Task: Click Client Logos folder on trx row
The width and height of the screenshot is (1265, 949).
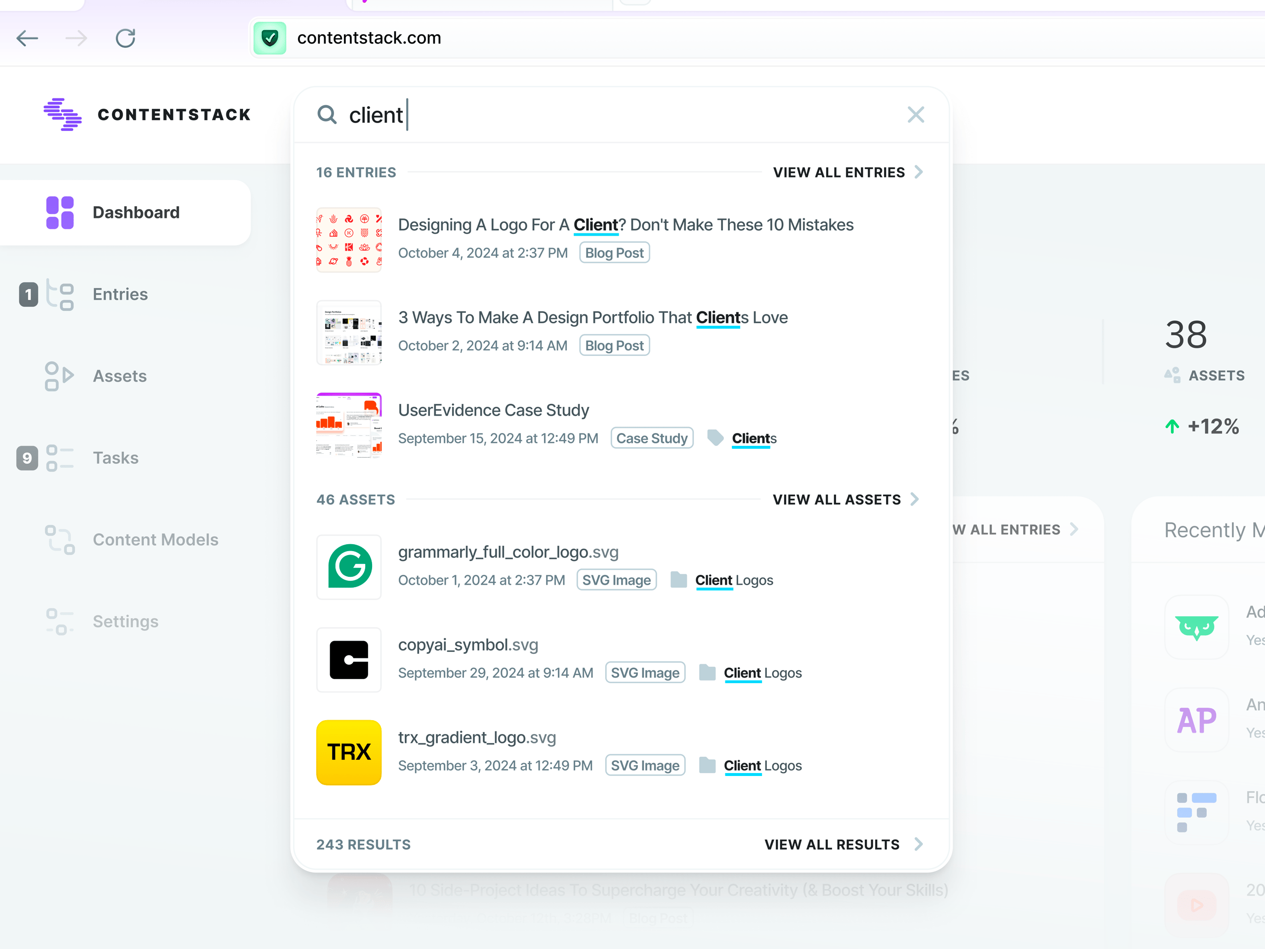Action: 763,765
